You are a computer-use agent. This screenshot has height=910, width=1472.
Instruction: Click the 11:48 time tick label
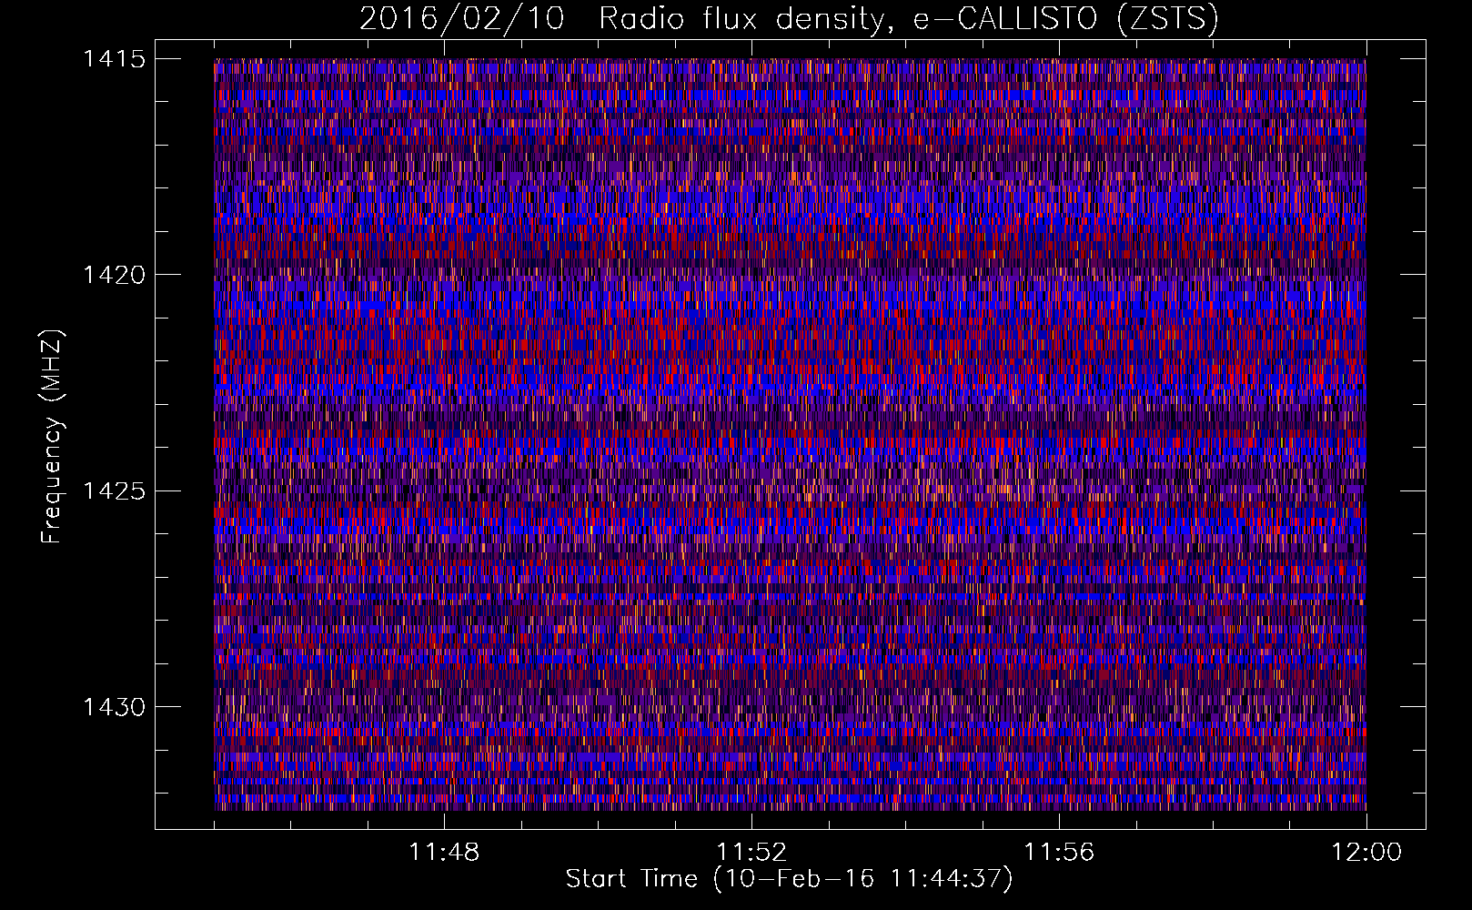(x=444, y=853)
